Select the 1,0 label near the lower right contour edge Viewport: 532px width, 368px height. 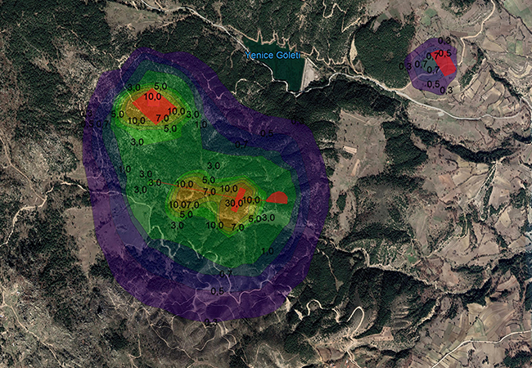pyautogui.click(x=267, y=251)
